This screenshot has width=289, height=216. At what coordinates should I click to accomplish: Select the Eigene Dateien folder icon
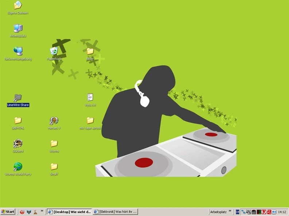18,5
